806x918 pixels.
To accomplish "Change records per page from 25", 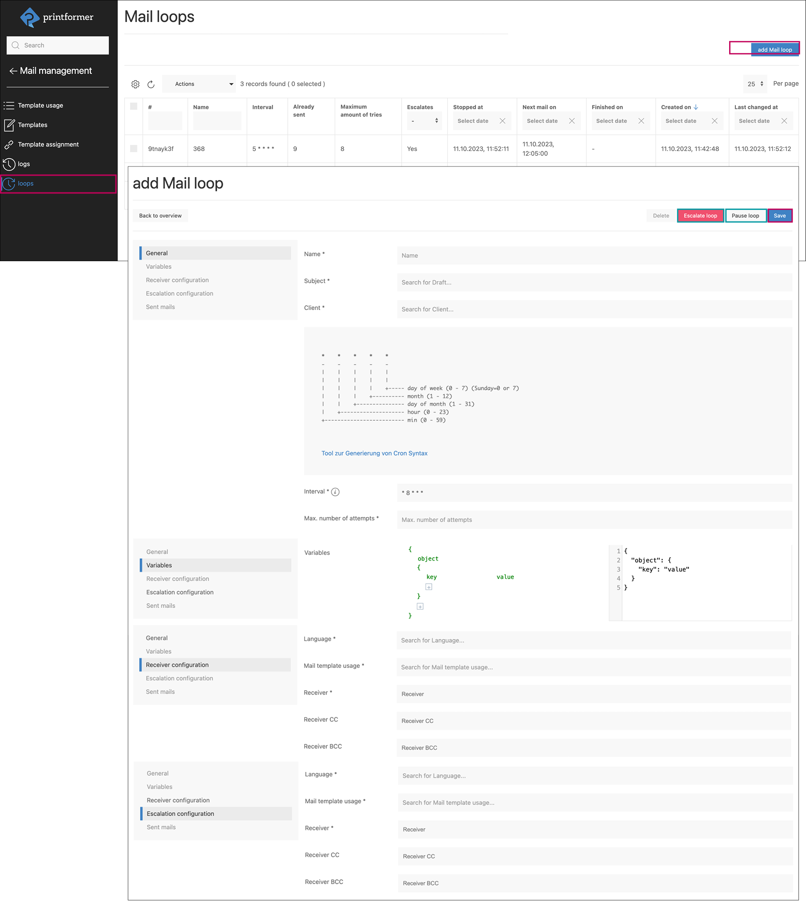I will coord(754,84).
